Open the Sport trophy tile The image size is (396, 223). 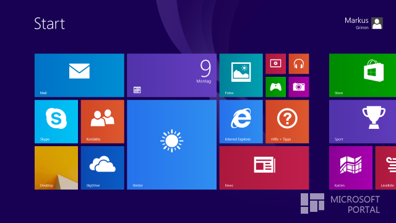point(363,121)
